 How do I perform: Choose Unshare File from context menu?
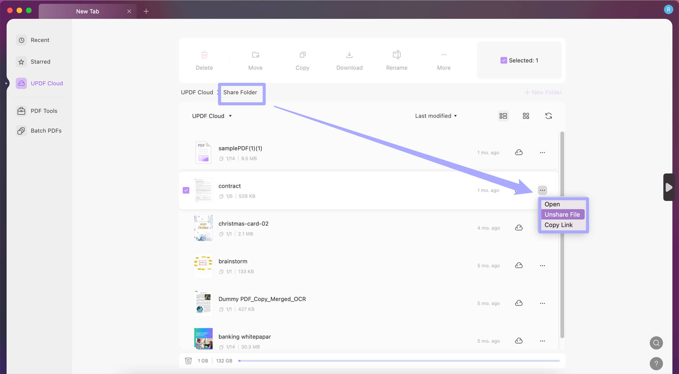[x=563, y=215]
